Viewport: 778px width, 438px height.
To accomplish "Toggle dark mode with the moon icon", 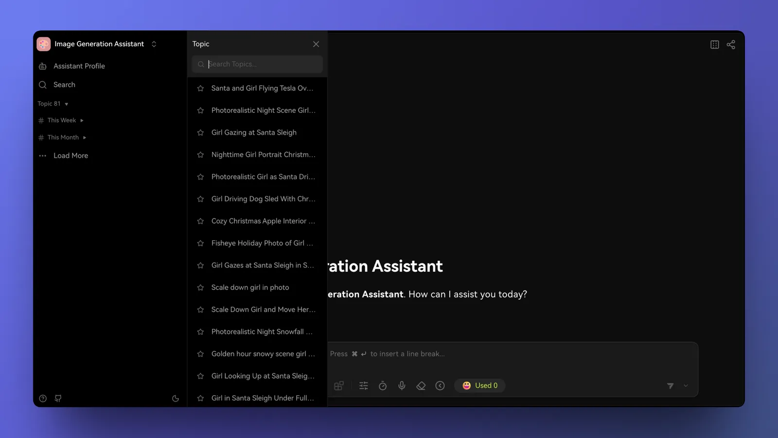I will point(176,398).
